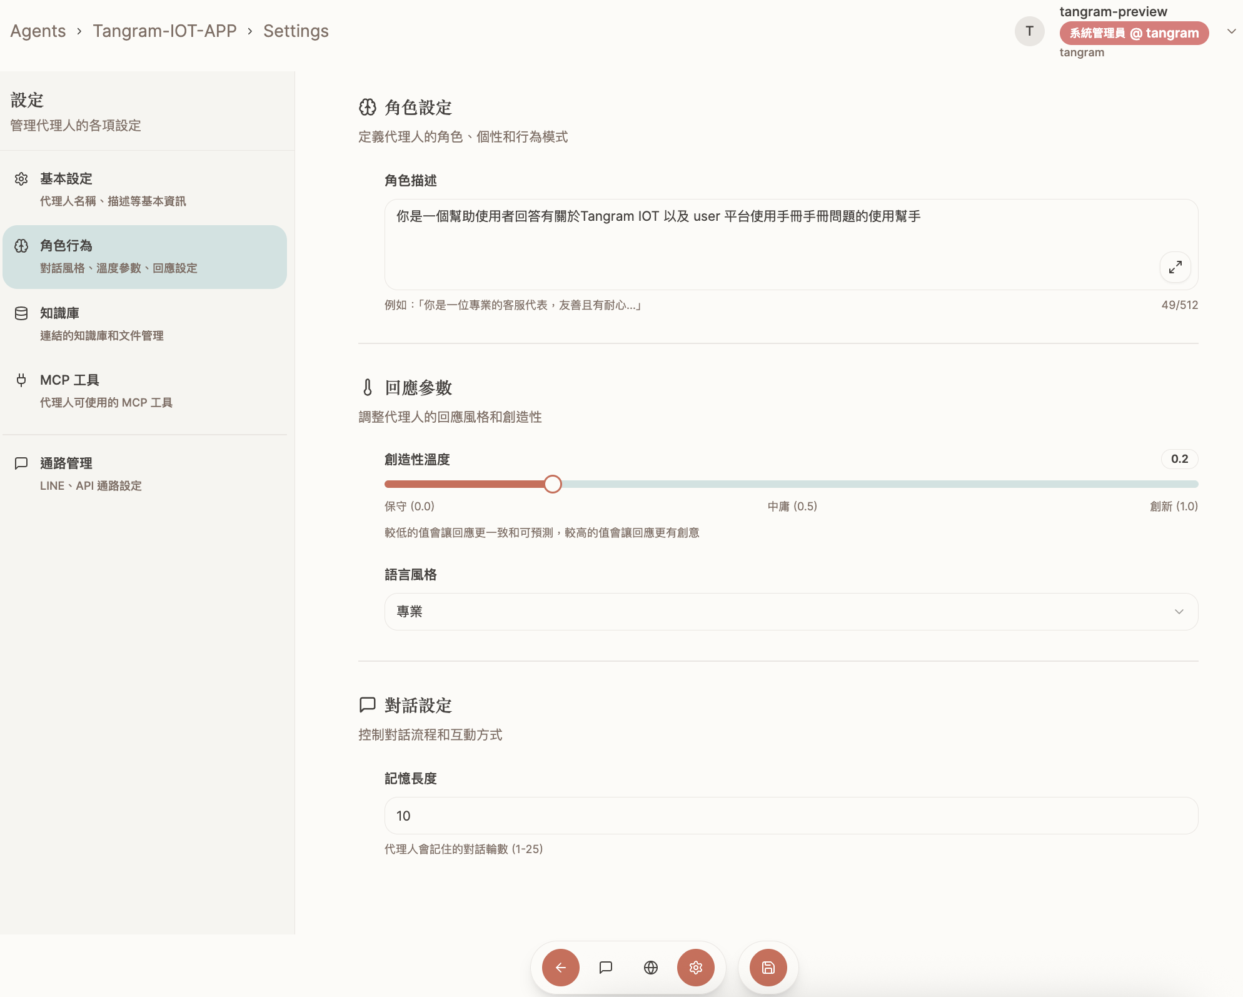Click the globe icon in bottom toolbar
The image size is (1243, 997).
650,968
